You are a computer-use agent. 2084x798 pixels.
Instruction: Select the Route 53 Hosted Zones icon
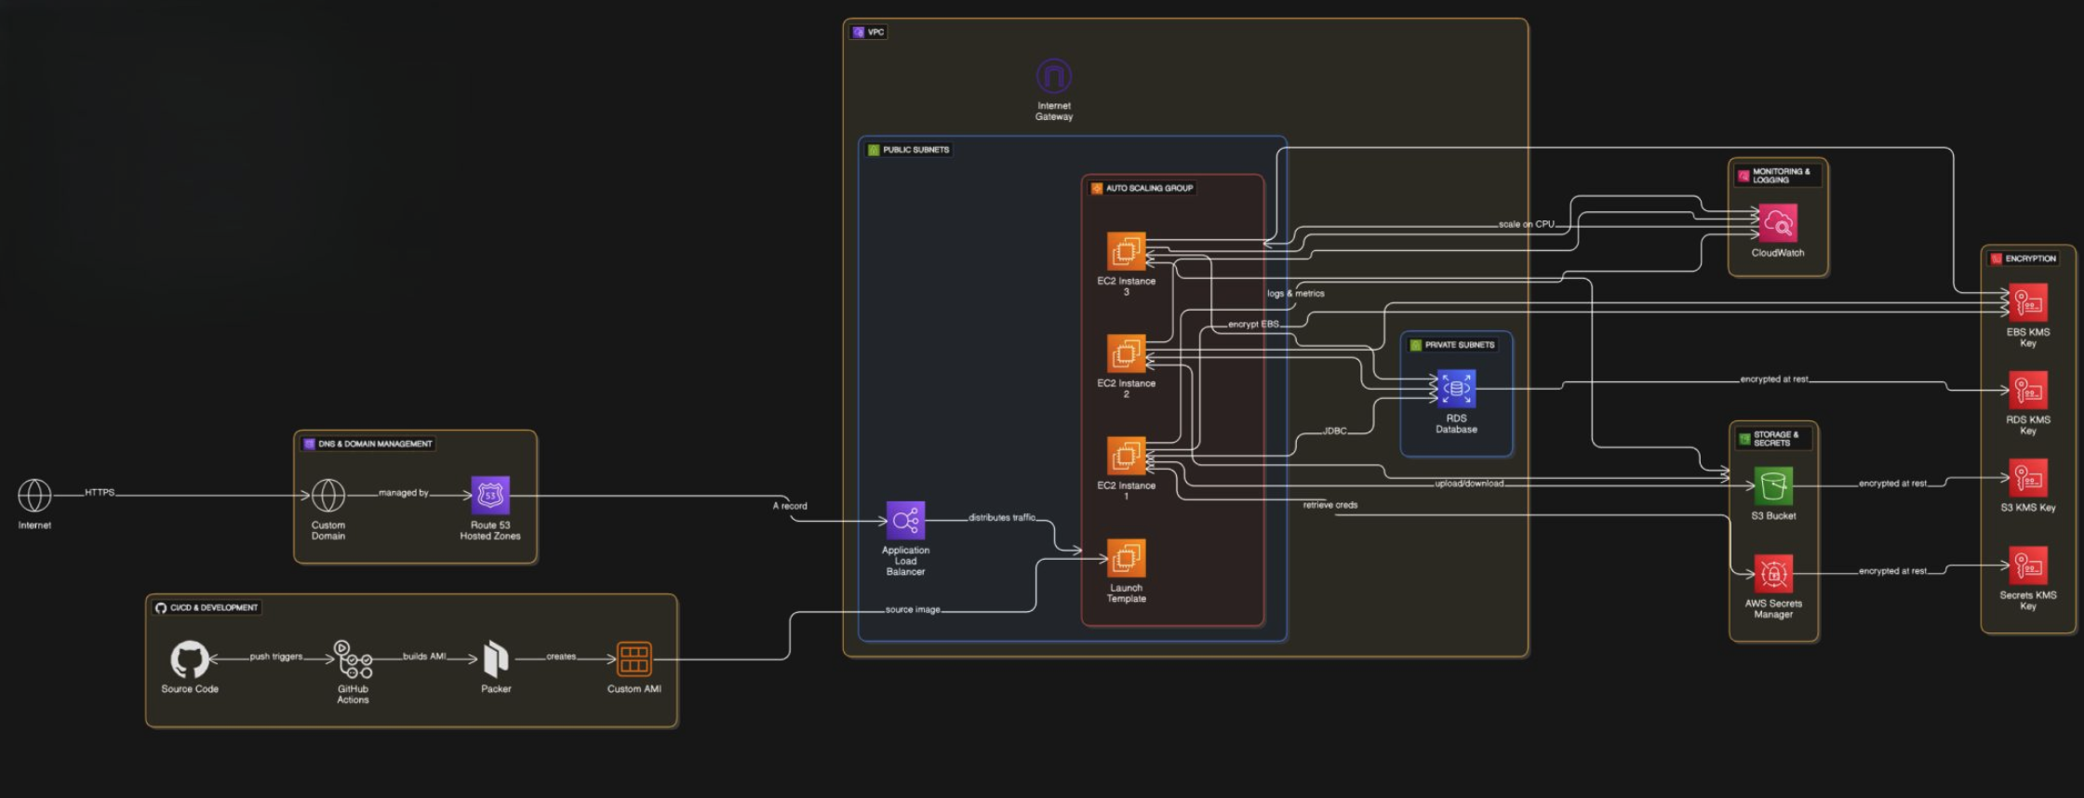(x=490, y=496)
